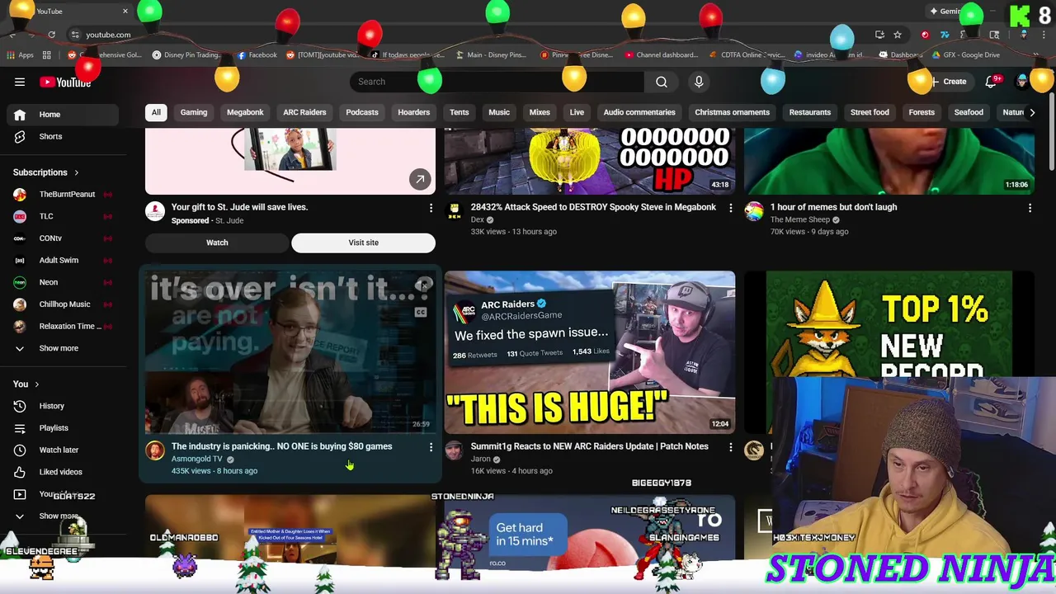
Task: Click the St. Jude Watch button
Action: (217, 243)
